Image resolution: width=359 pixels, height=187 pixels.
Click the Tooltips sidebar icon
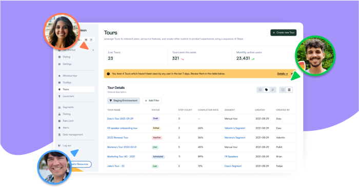tap(59, 83)
